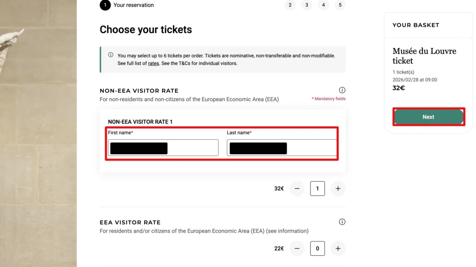Open the full list of rates link
Screen dimensions: 476x267
[x=153, y=63]
